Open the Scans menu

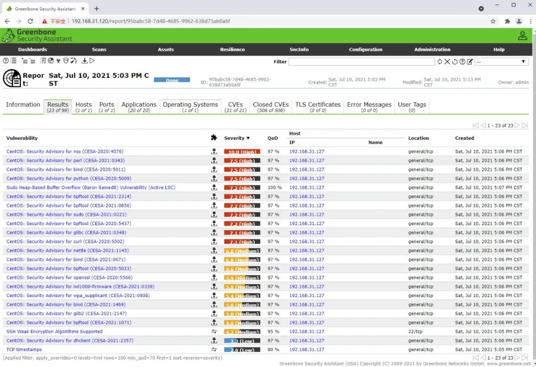(x=99, y=50)
